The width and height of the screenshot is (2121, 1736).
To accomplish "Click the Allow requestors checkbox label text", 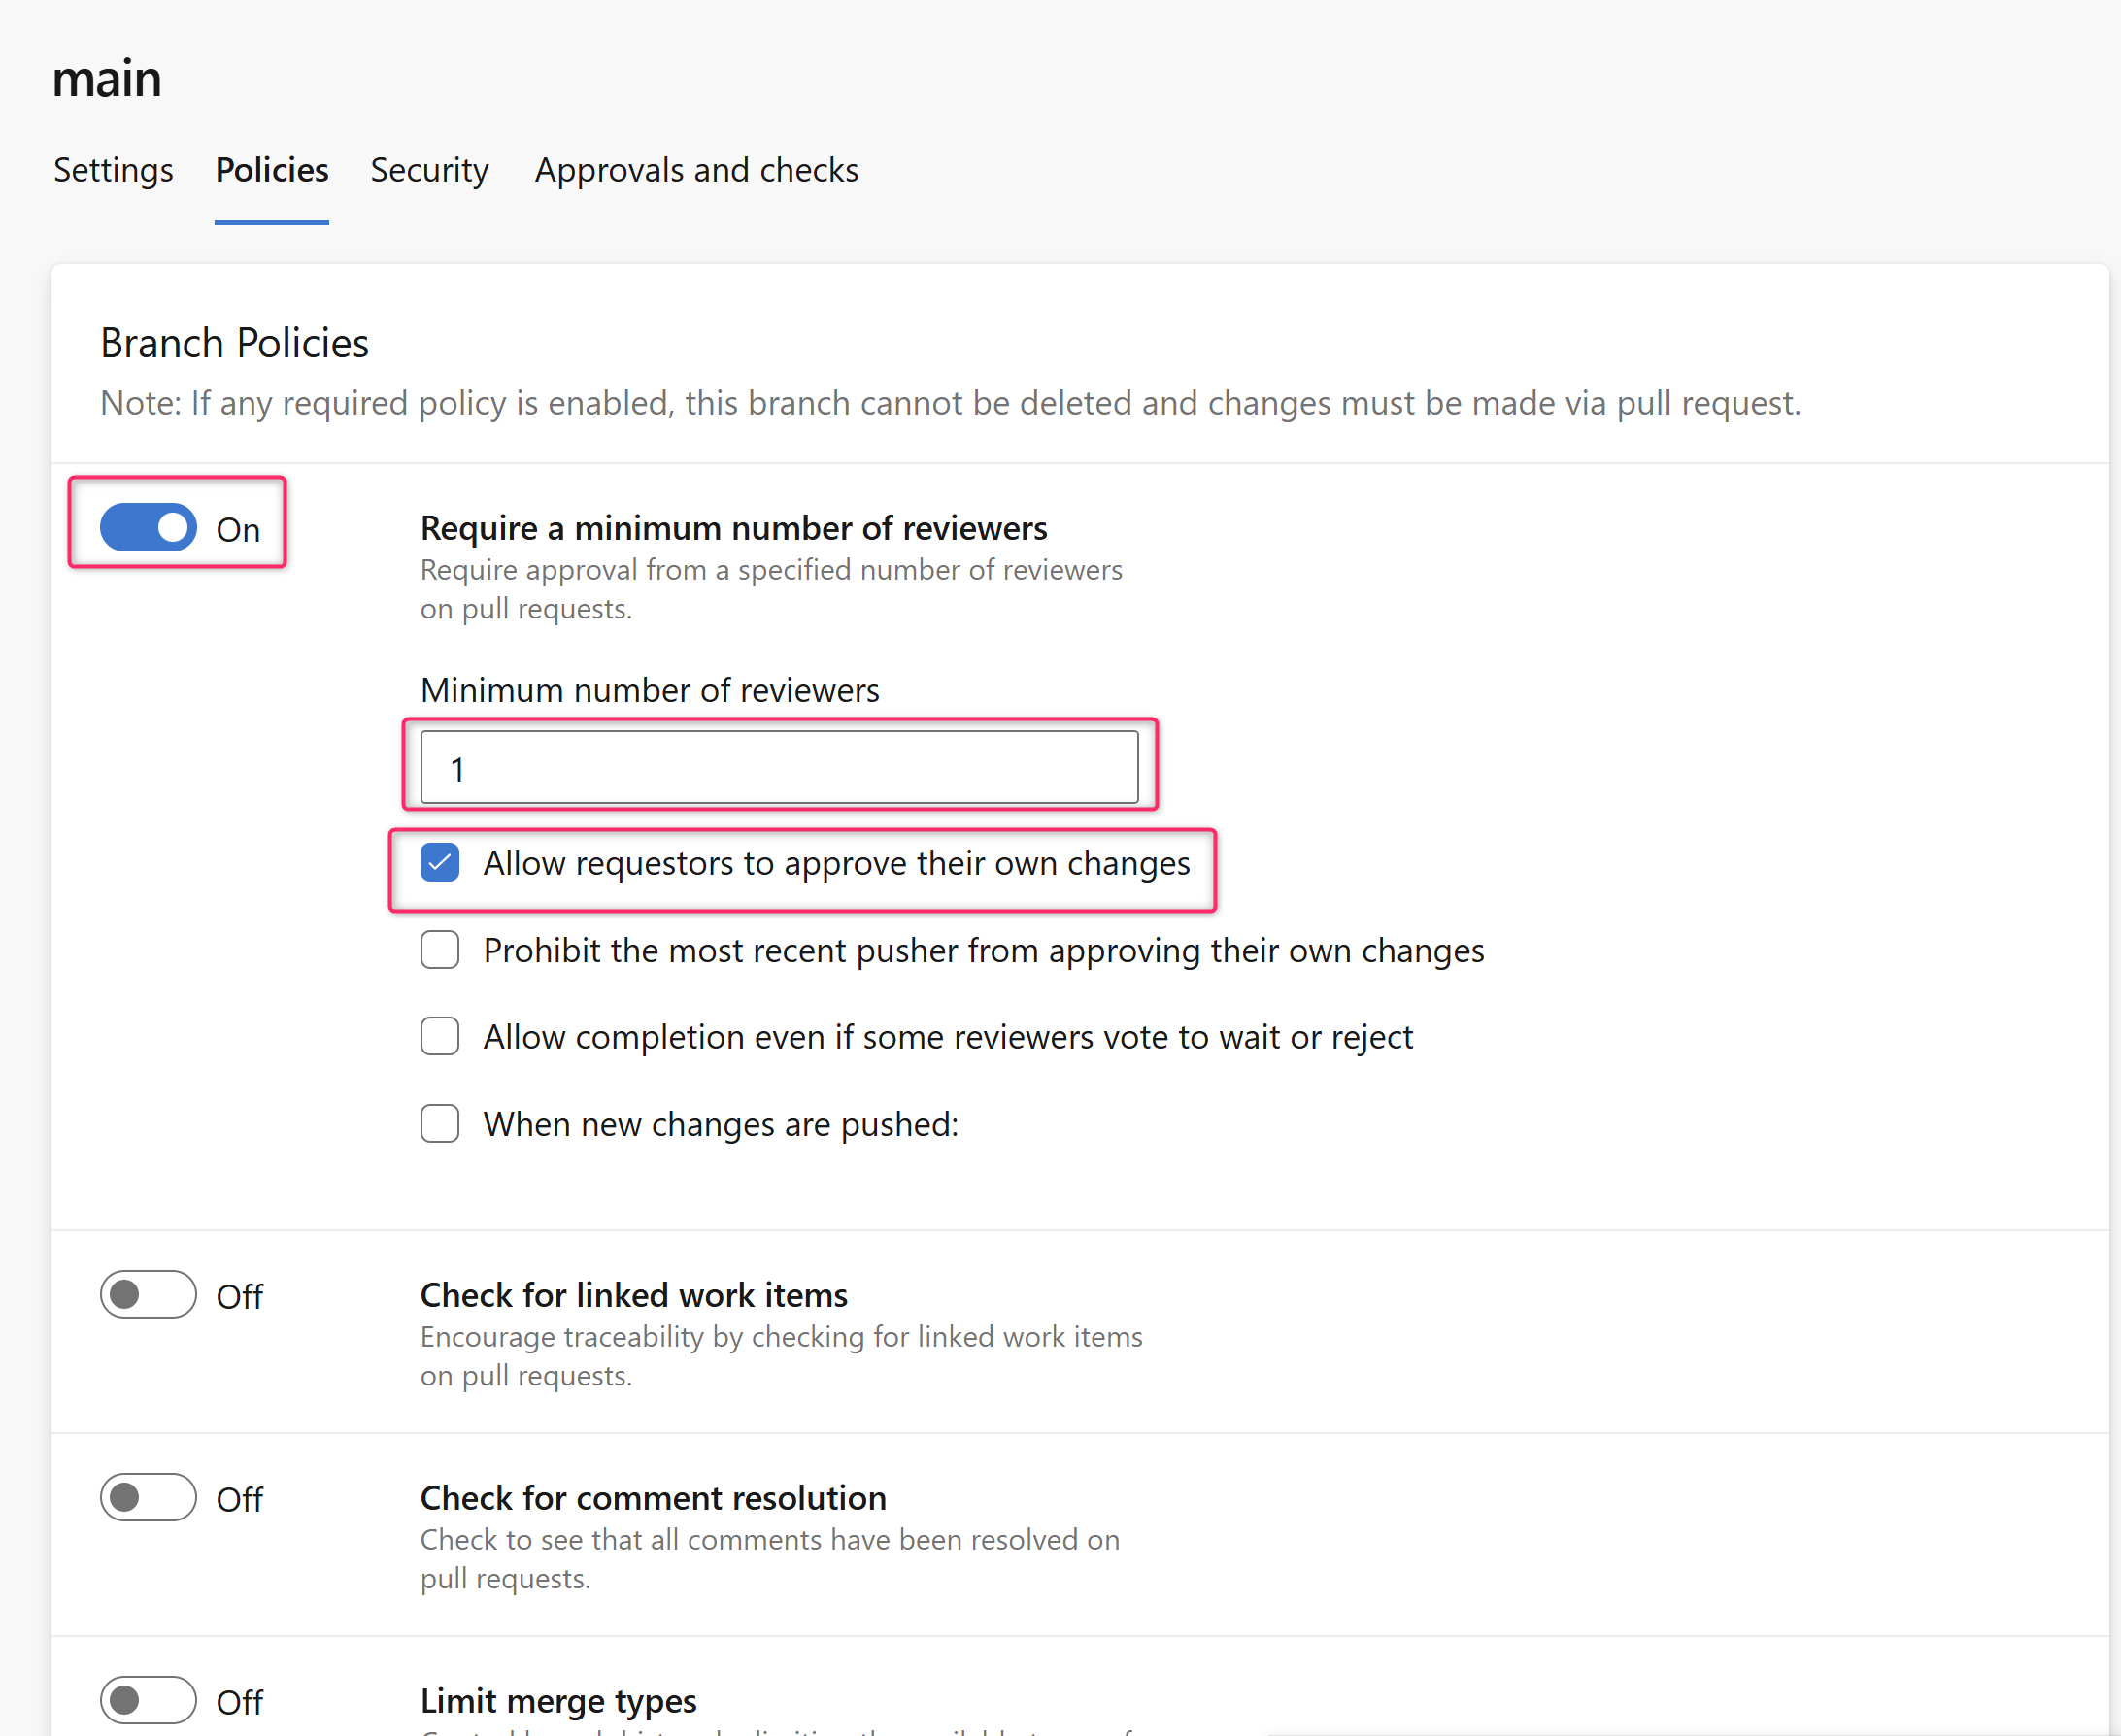I will (x=836, y=863).
